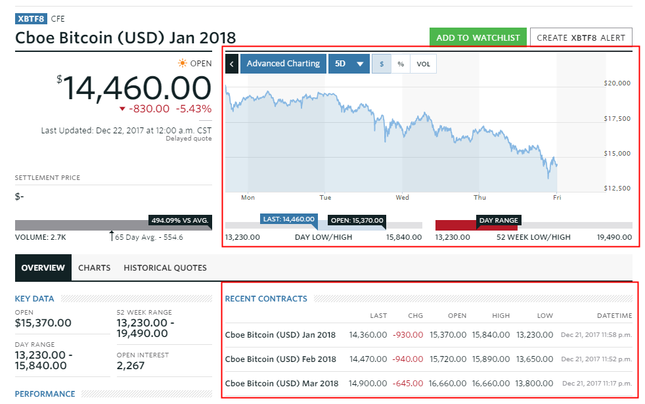Screen dimensions: 645x404
Task: Click the -940.00 change value
Action: point(408,359)
